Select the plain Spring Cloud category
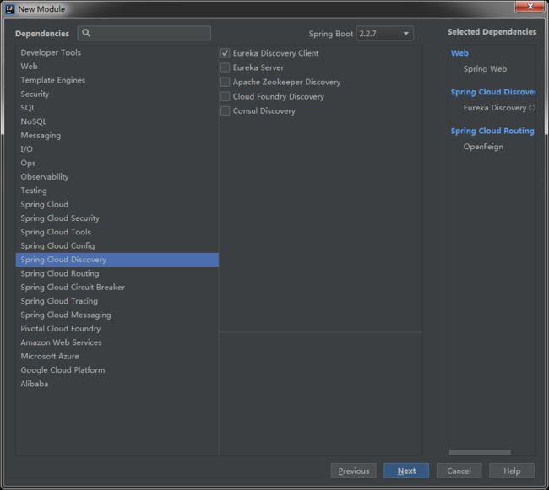Image resolution: width=549 pixels, height=490 pixels. click(117, 204)
